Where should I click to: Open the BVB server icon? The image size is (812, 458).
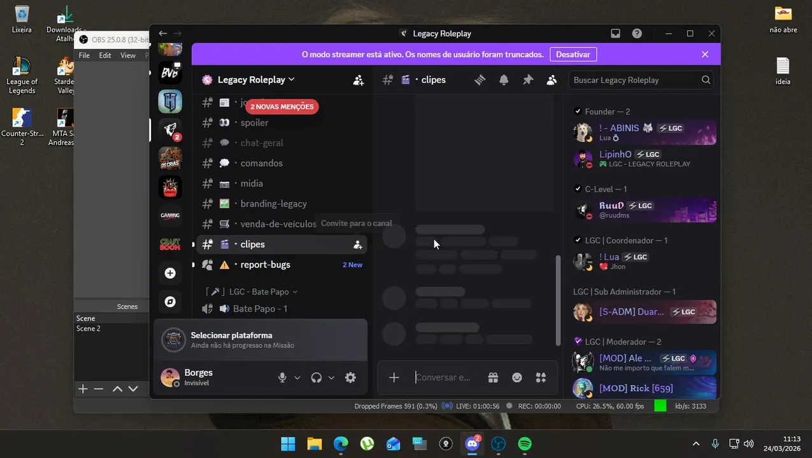170,72
